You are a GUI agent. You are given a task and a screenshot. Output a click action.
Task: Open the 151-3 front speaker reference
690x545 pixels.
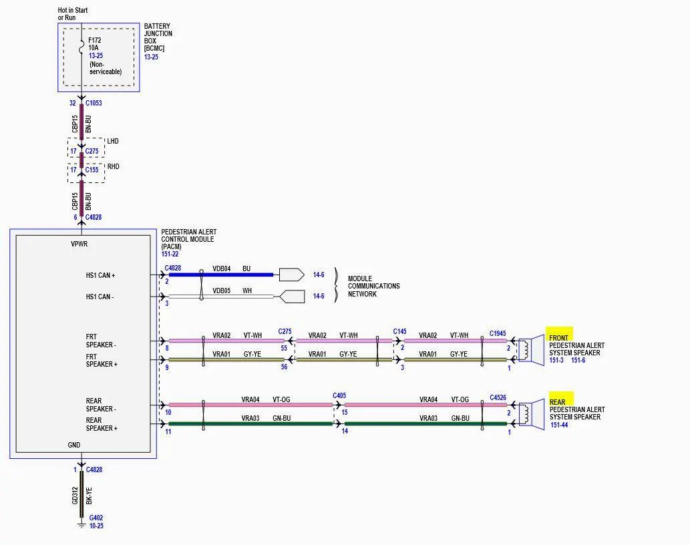(556, 360)
